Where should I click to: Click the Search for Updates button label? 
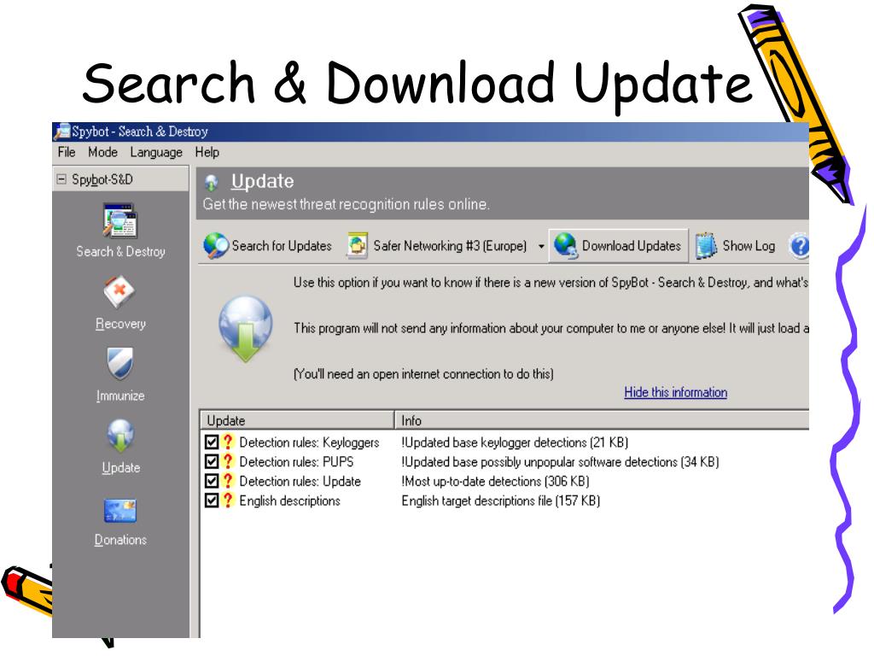(x=282, y=246)
